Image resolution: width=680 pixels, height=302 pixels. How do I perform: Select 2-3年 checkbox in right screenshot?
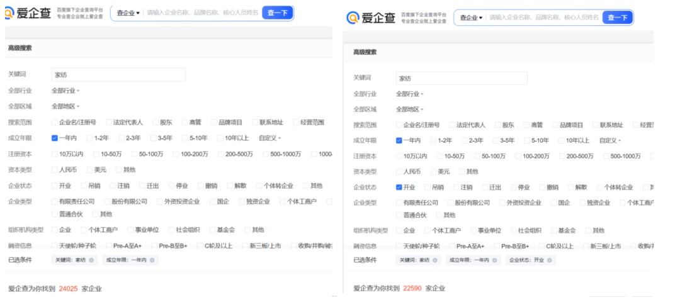click(x=465, y=140)
